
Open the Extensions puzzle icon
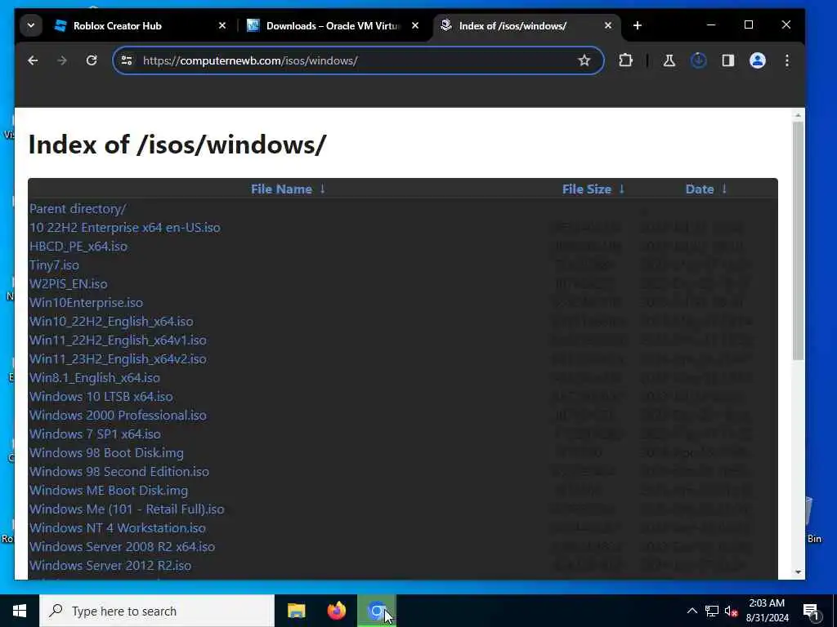pos(625,60)
